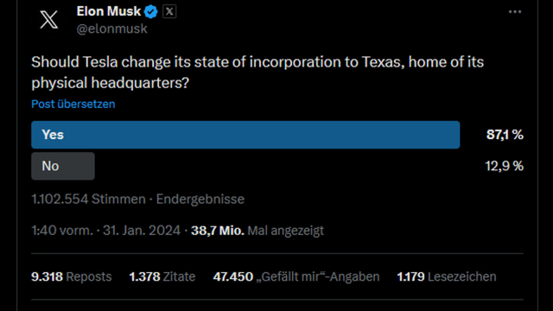This screenshot has width=553, height=311.
Task: Click the X affiliation badge beside name
Action: pyautogui.click(x=169, y=11)
